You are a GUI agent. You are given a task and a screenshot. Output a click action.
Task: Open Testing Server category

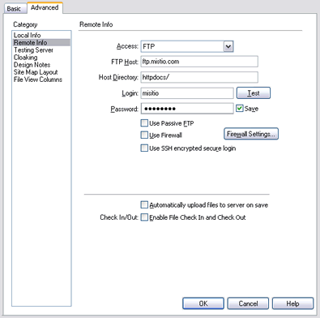tap(33, 50)
